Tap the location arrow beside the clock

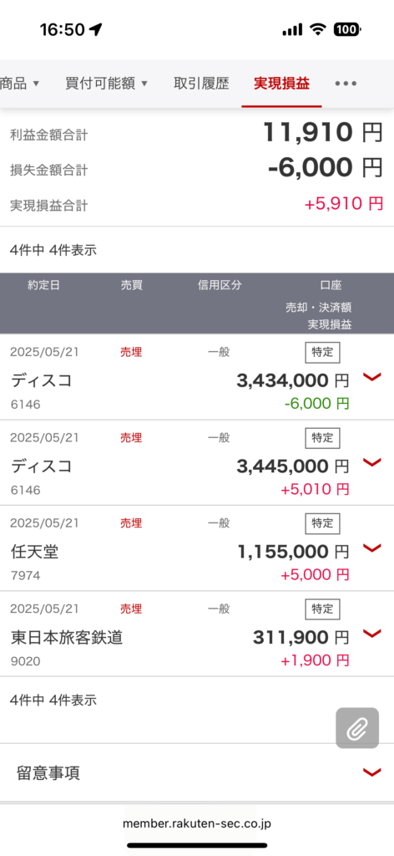[x=95, y=29]
